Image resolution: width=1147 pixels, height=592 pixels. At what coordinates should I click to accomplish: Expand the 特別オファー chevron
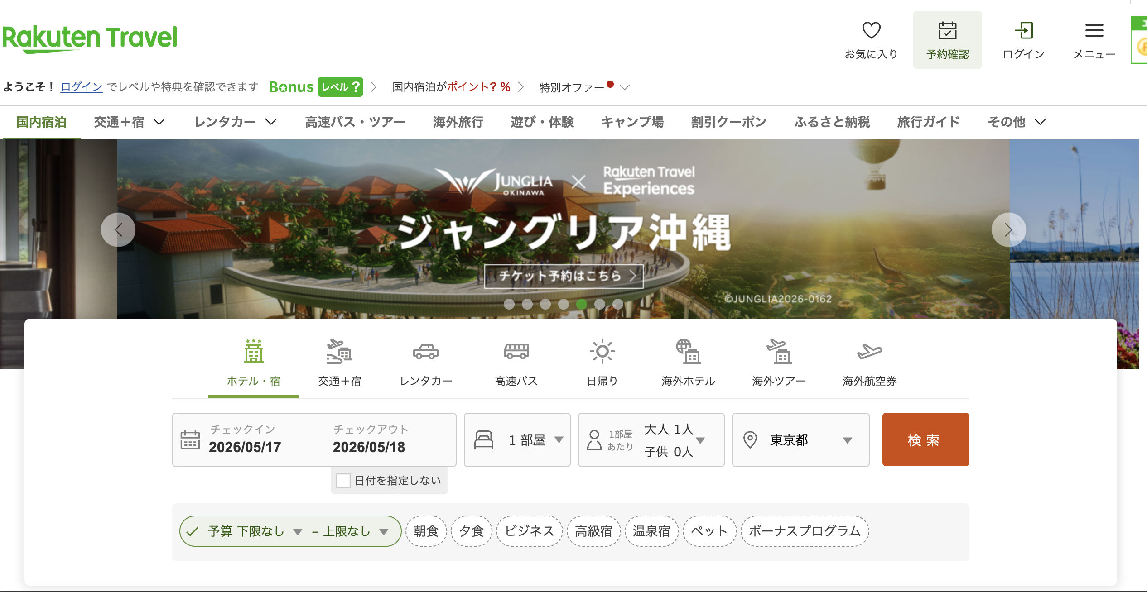[x=625, y=87]
